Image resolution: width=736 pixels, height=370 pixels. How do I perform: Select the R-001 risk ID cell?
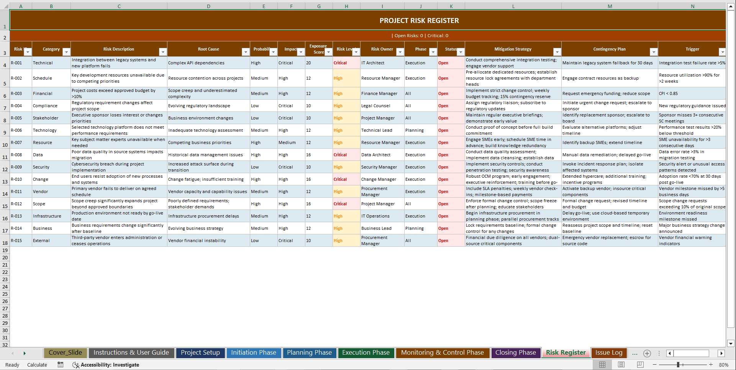click(x=21, y=63)
